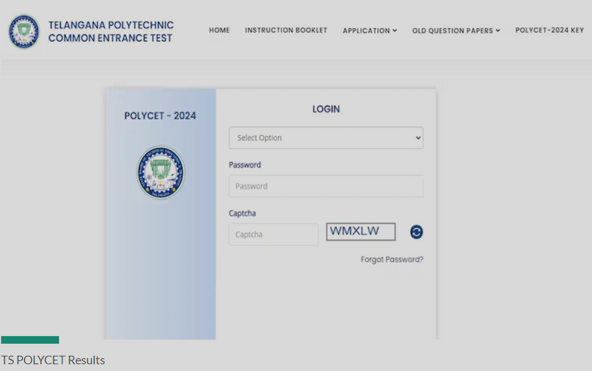Click the LOGIN heading

(326, 109)
